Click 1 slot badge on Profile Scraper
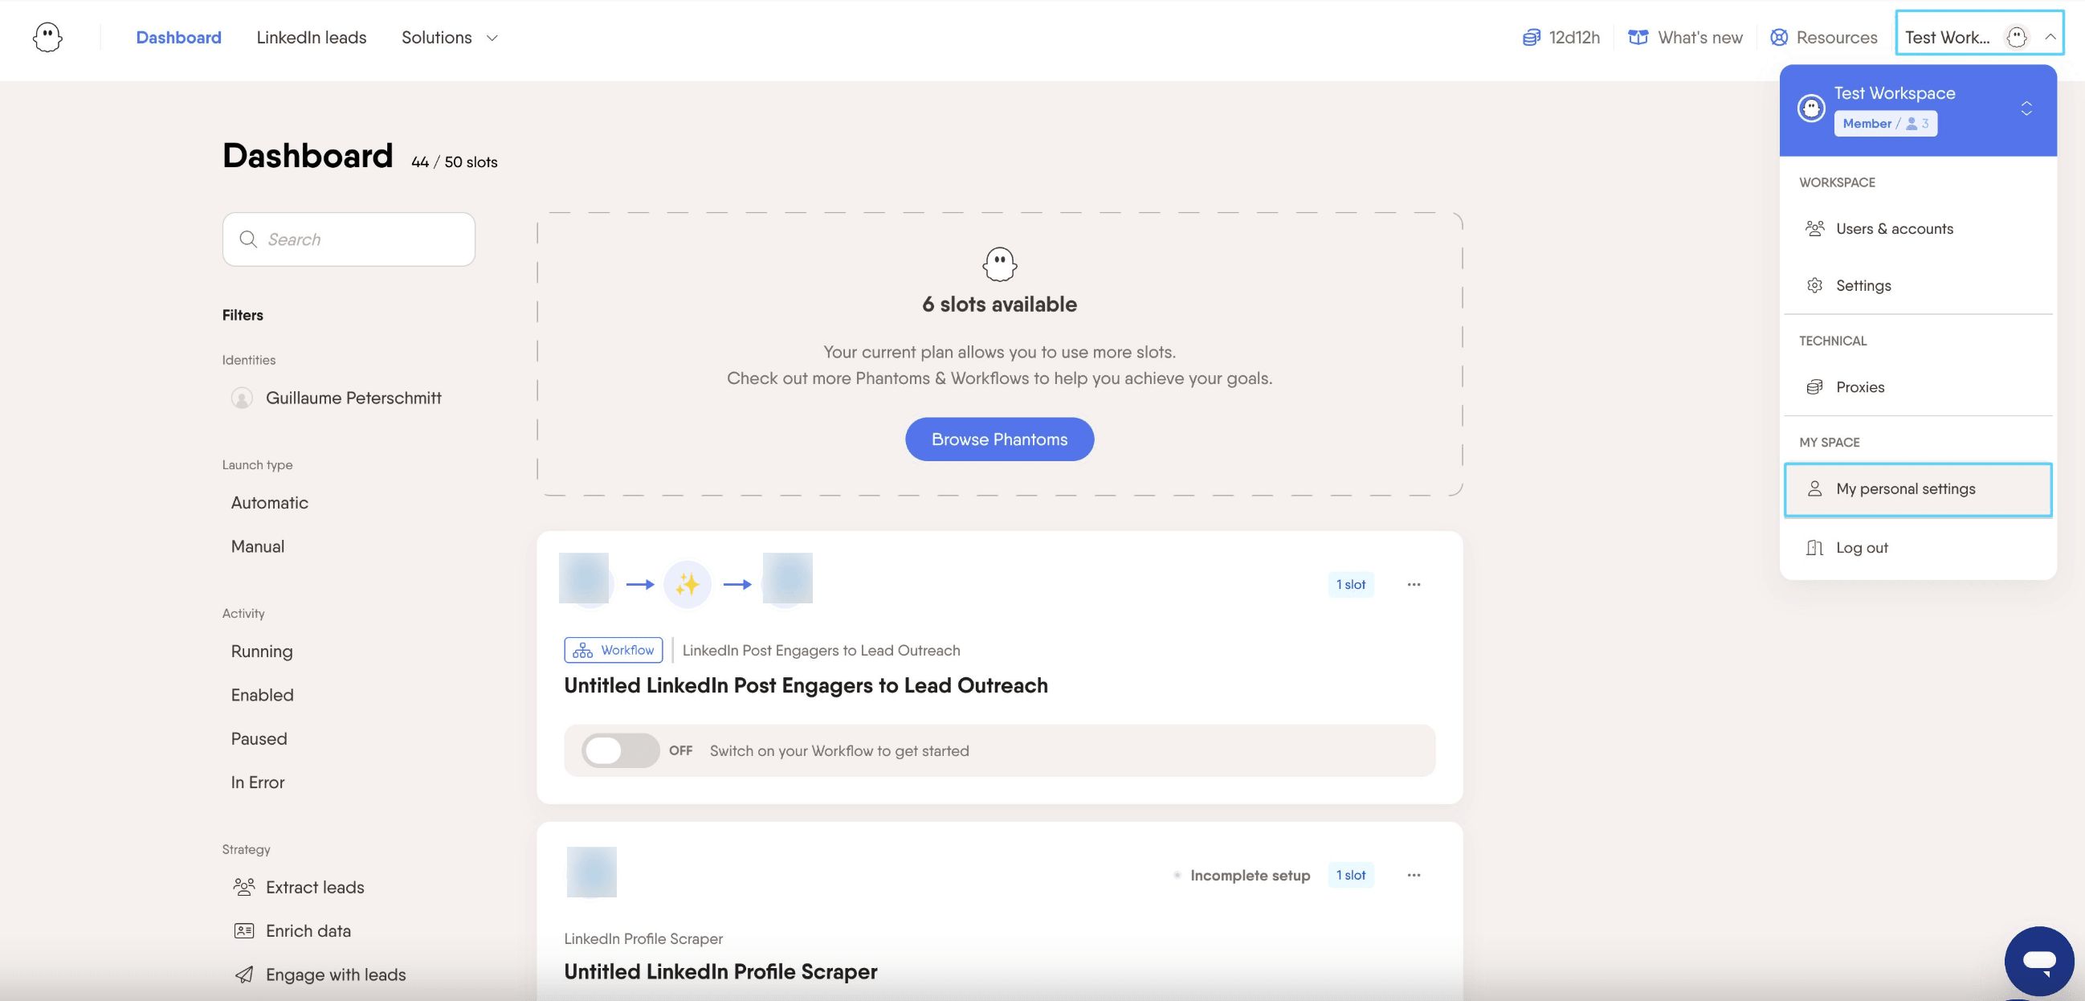Screen dimensions: 2085x1001 click(x=1350, y=875)
